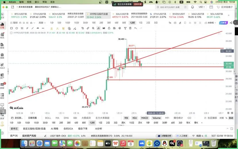
Task: Open the 未命名 layout dropdown
Action: pos(210,23)
